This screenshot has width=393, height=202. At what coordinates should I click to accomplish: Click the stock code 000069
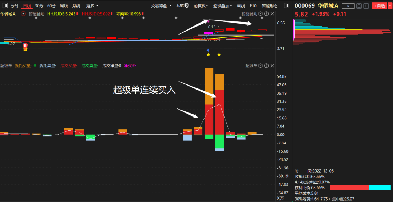tap(305, 6)
